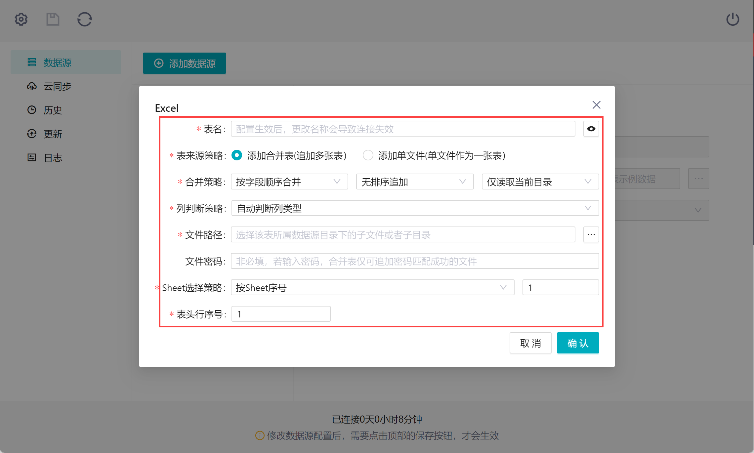Click the 取消 cancel button
754x453 pixels.
coord(530,343)
